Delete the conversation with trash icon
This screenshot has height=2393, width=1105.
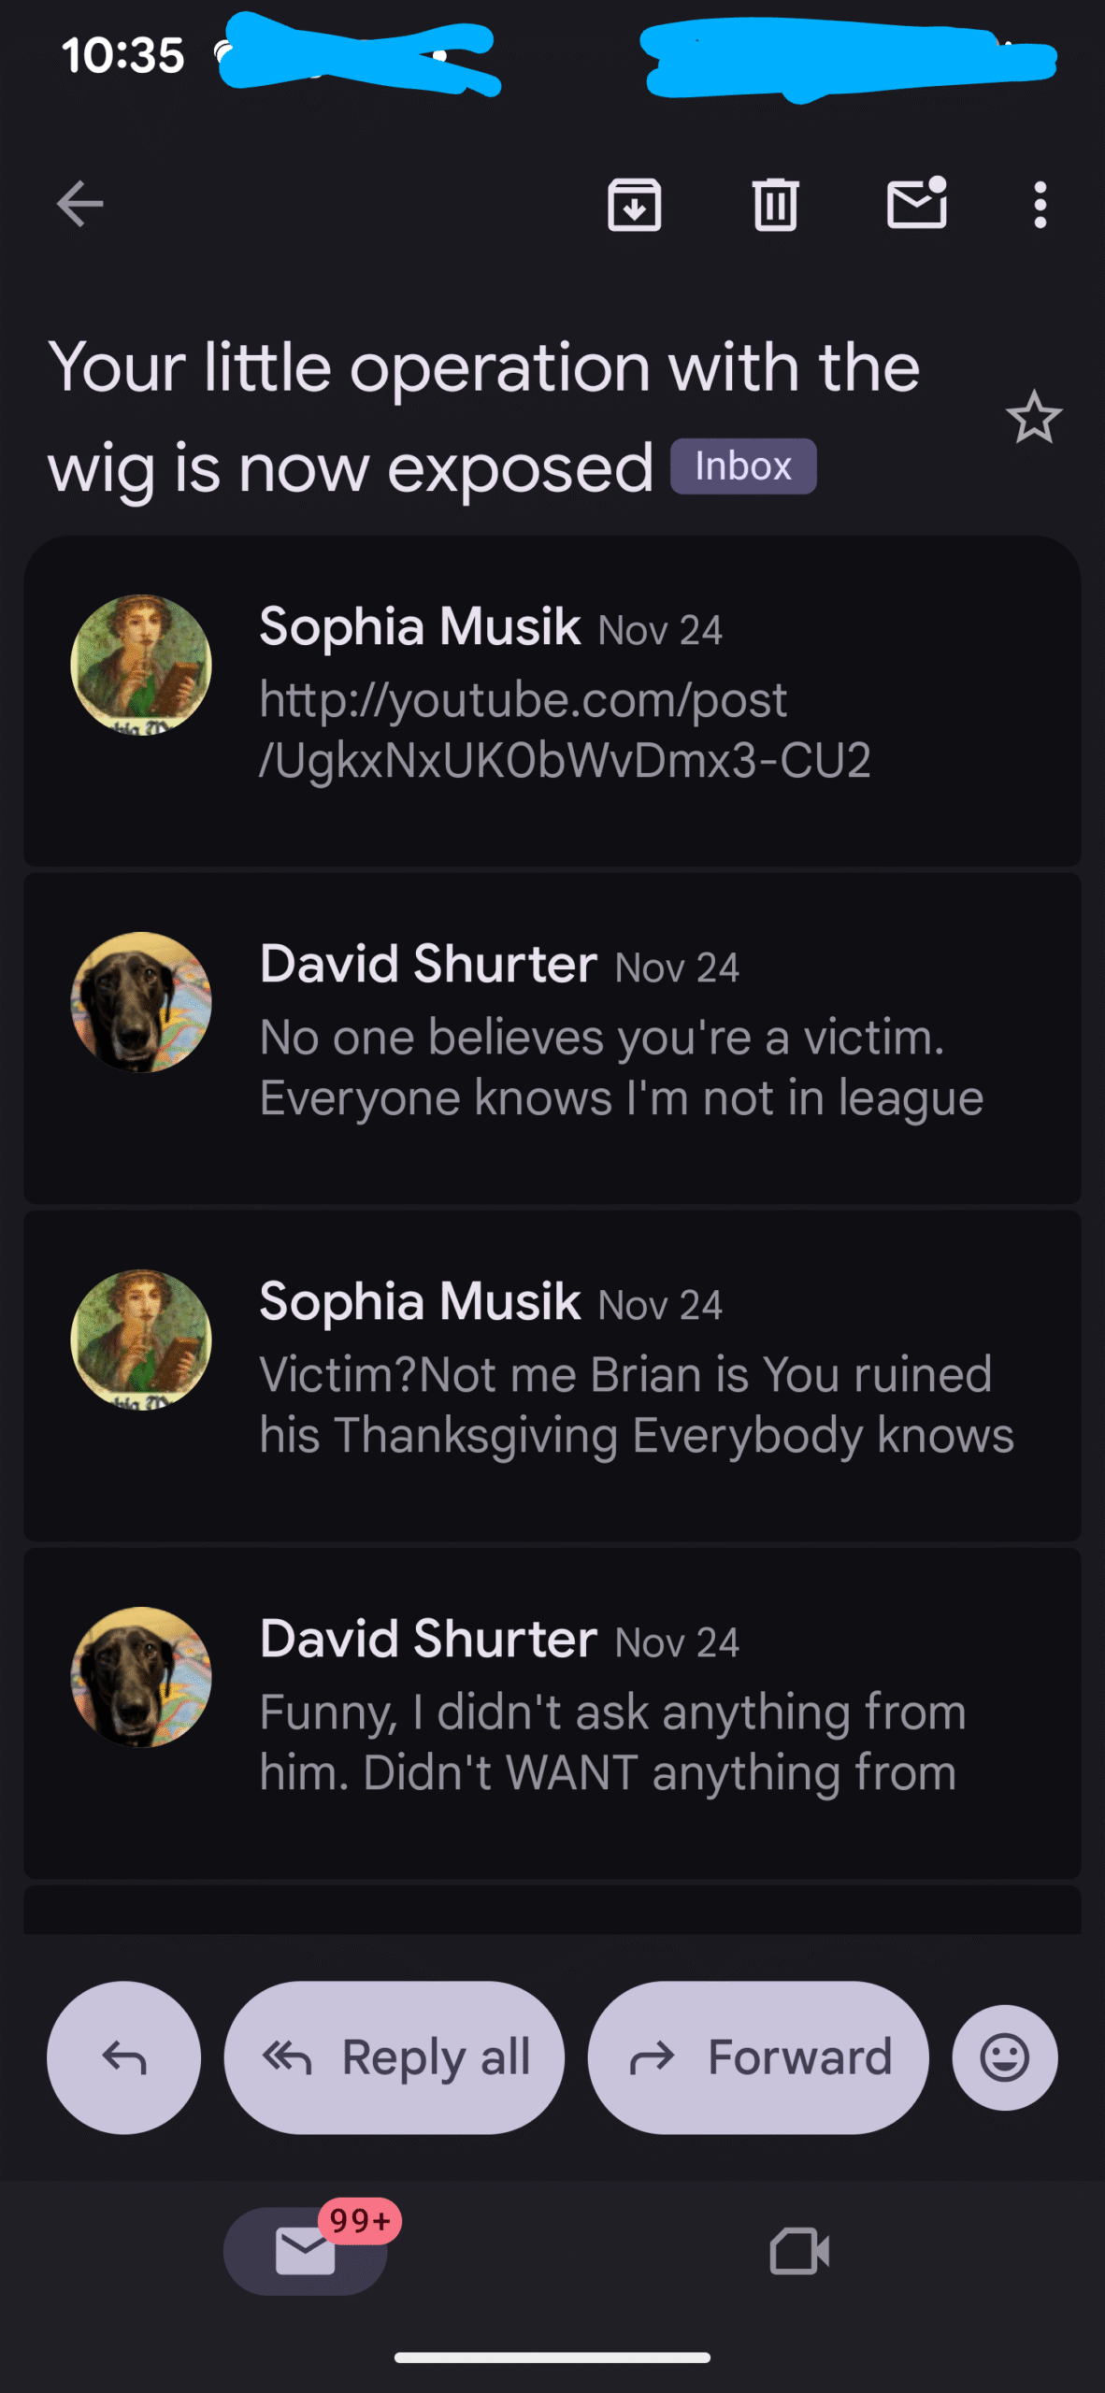pos(775,205)
